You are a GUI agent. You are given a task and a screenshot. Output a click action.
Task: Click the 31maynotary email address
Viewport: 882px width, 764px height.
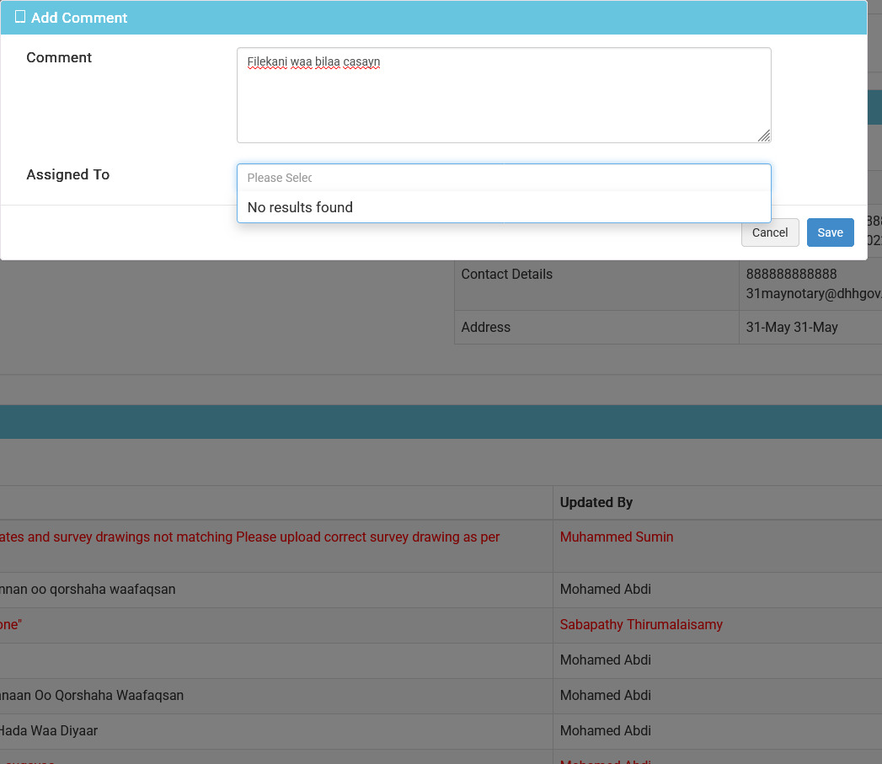point(814,294)
